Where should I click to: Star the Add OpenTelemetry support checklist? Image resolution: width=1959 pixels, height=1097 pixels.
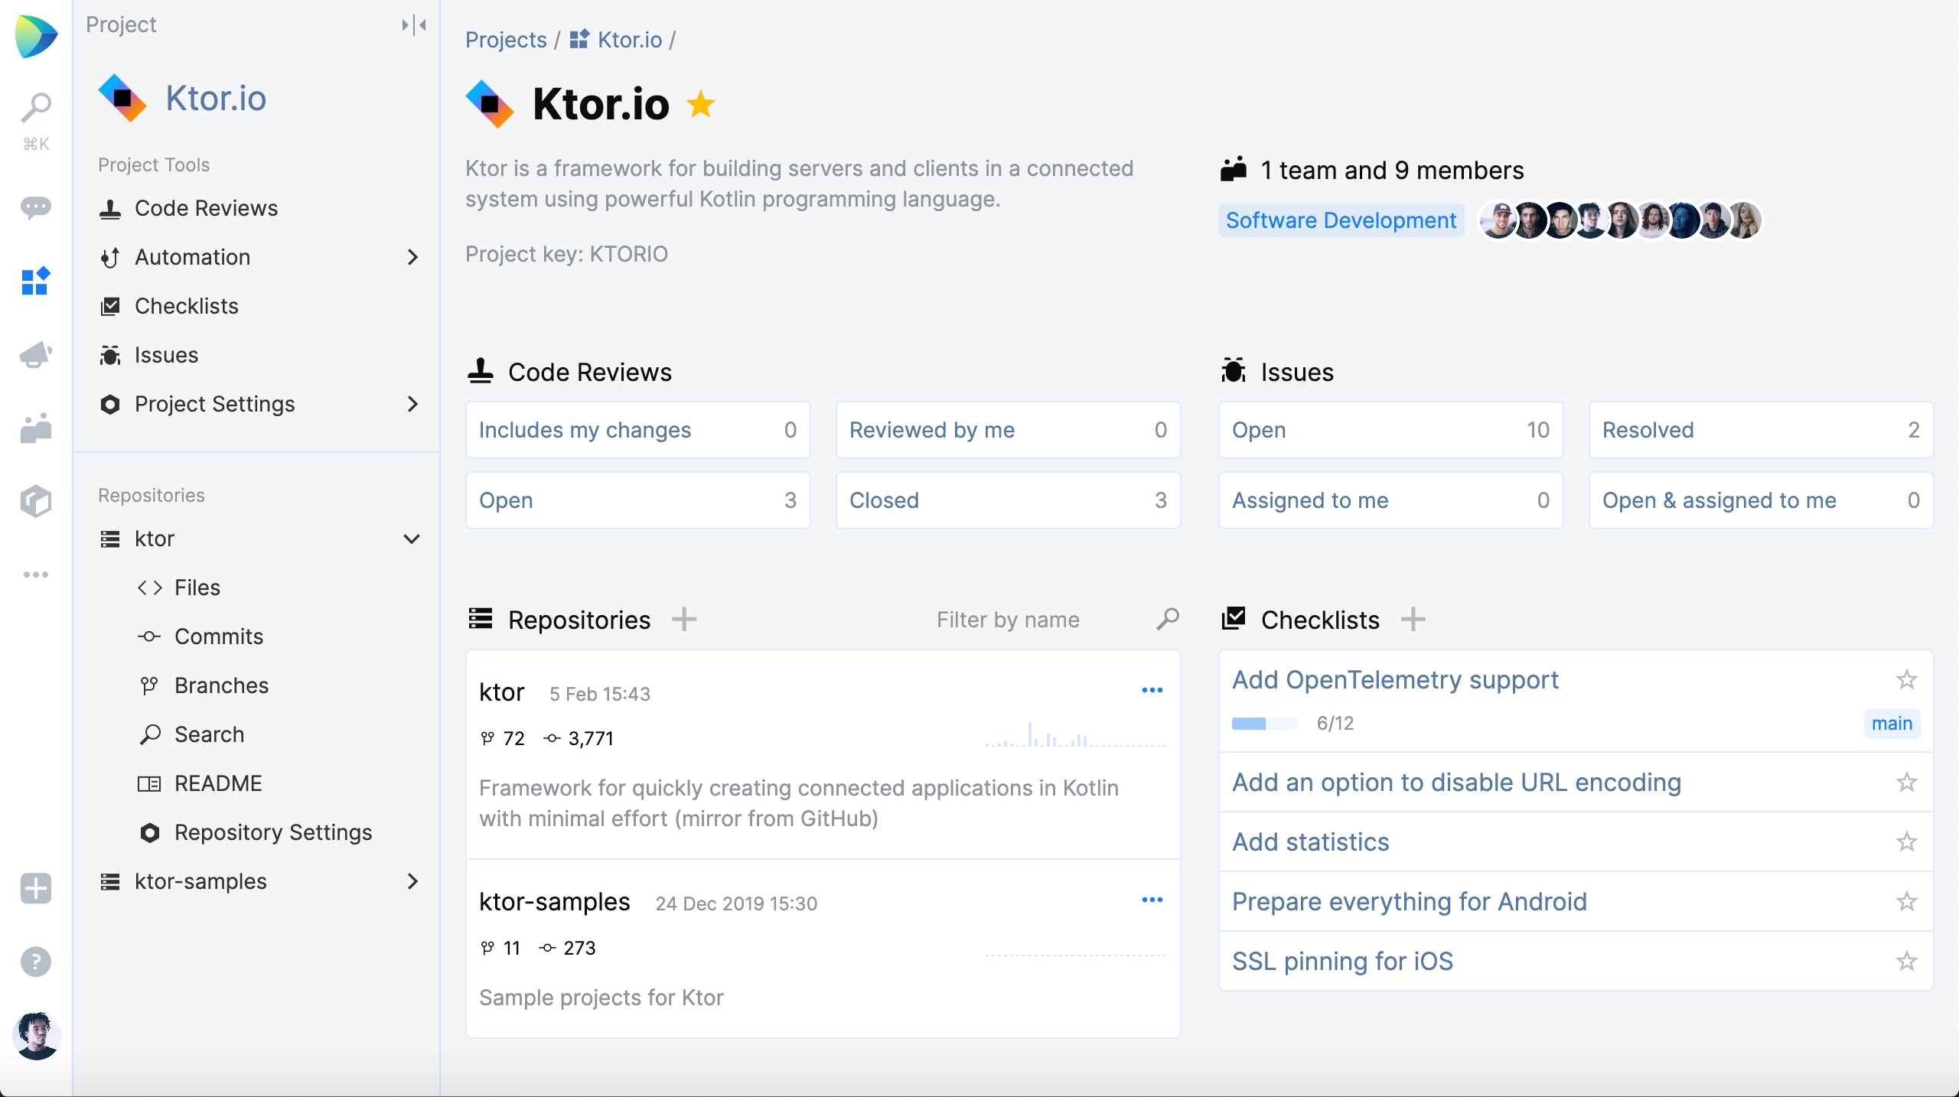1906,679
